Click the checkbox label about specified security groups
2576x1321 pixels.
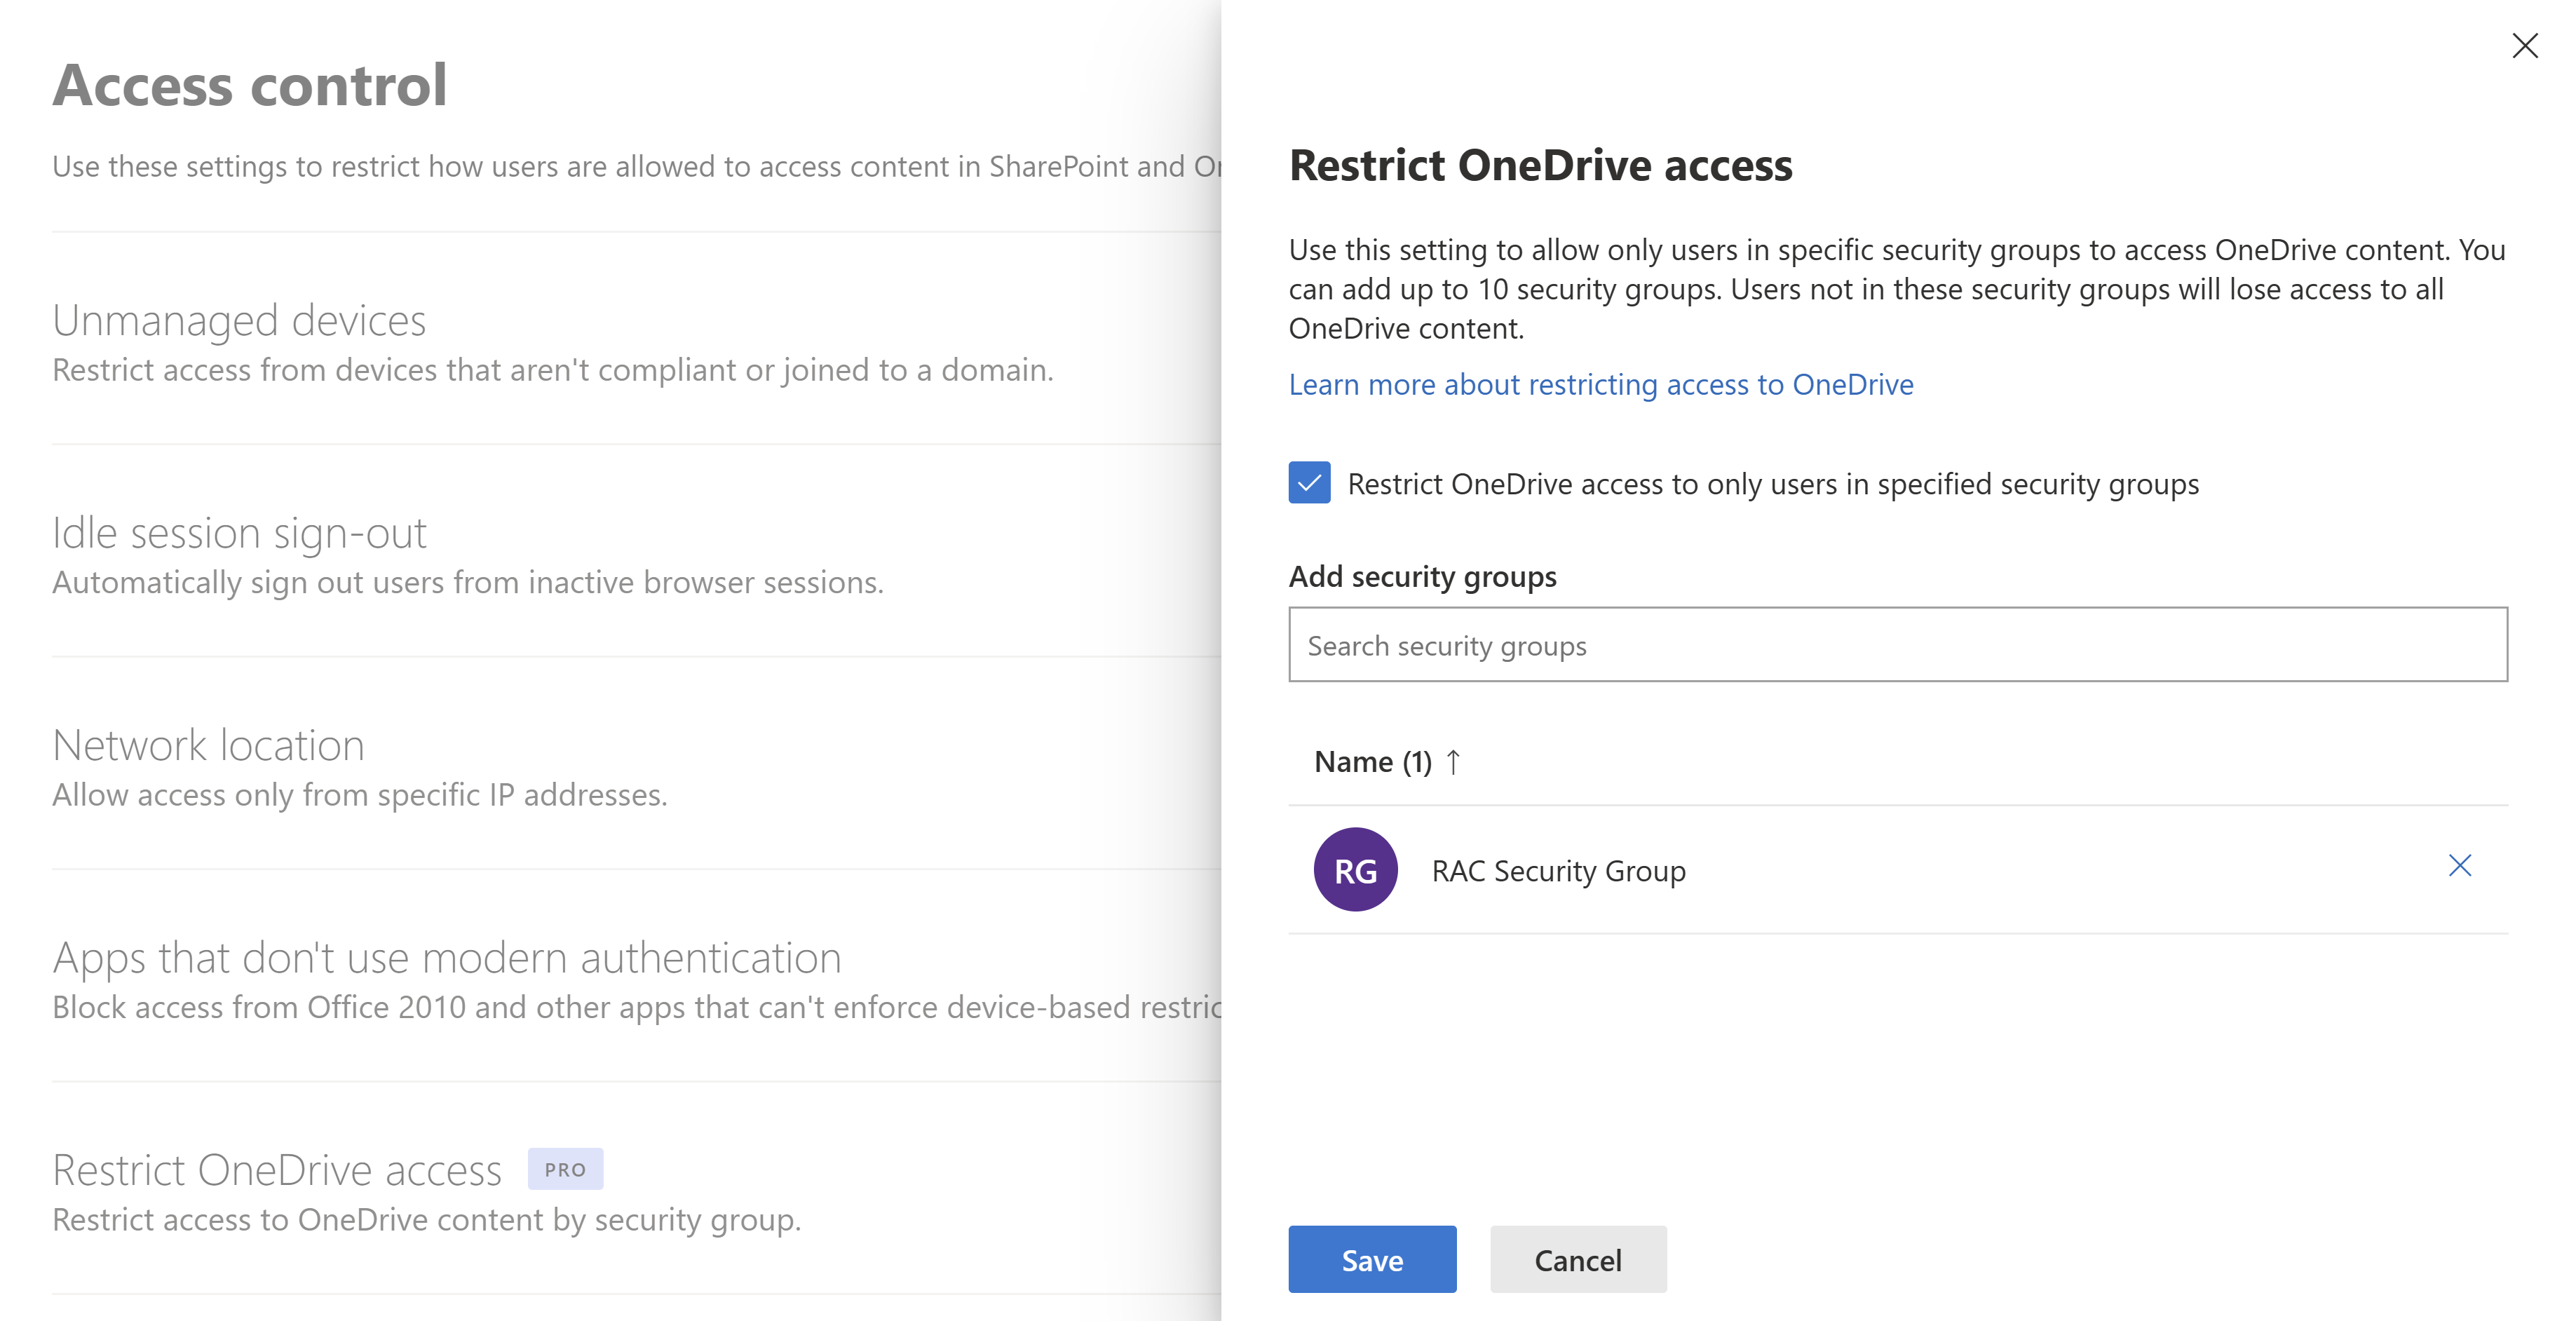click(x=1772, y=484)
